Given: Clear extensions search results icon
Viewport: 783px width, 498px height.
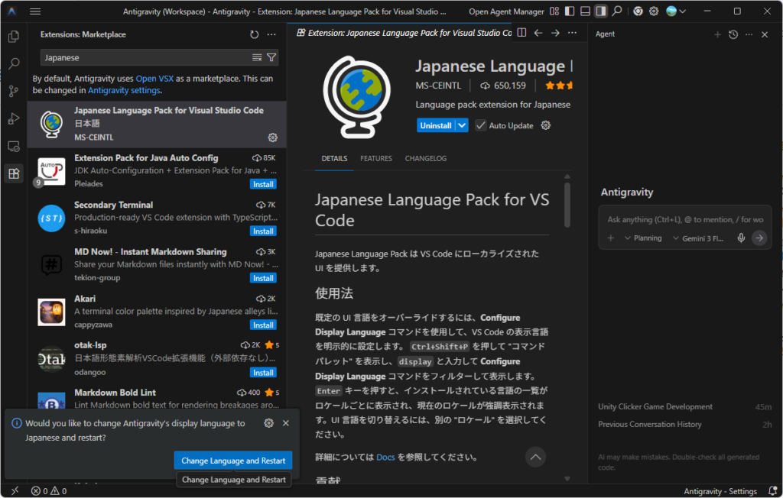Looking at the screenshot, I should tap(257, 58).
